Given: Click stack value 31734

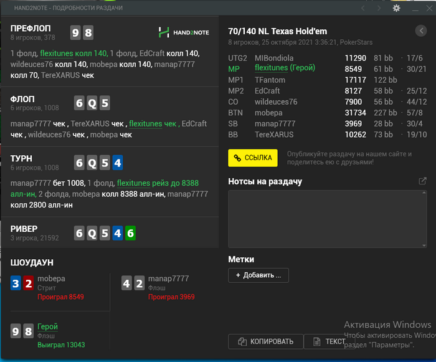Looking at the screenshot, I should pyautogui.click(x=356, y=113).
